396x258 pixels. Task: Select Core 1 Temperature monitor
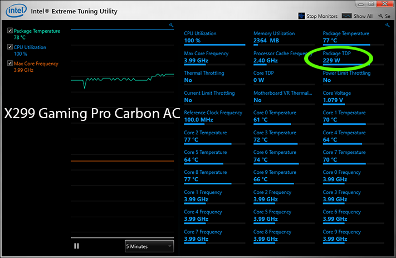pos(353,116)
